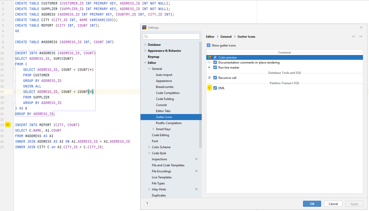Click the General breadcrumb link
This screenshot has width=369, height=211.
(x=226, y=36)
